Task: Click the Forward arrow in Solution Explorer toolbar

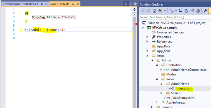Action: (149, 11)
